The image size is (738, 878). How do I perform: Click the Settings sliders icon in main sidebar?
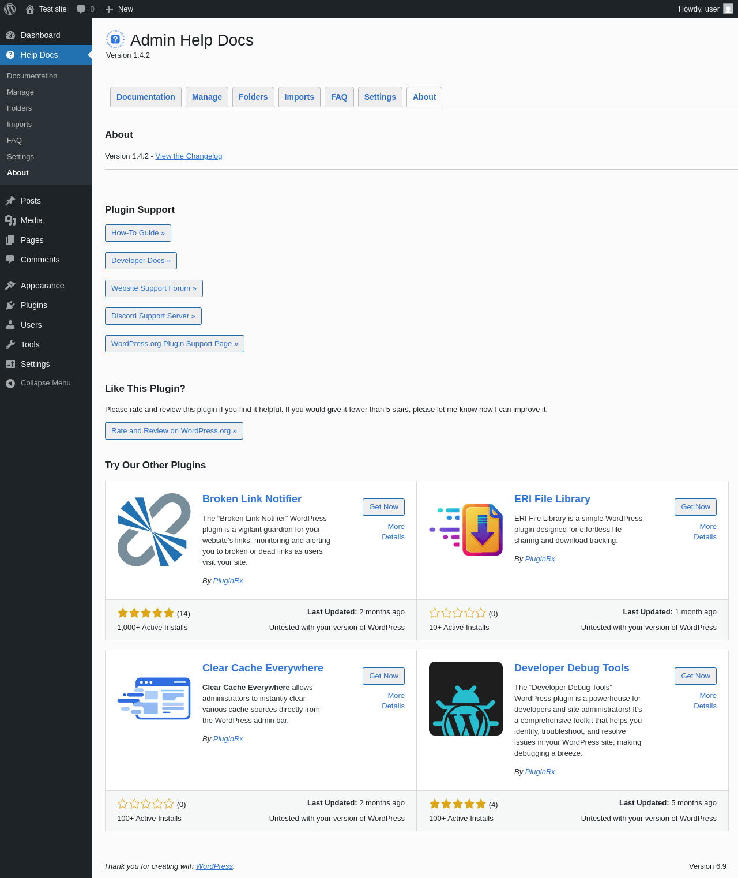(10, 364)
